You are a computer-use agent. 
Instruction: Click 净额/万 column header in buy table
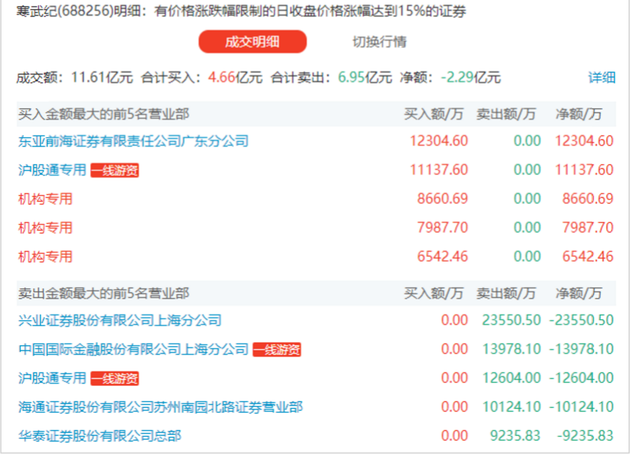(x=579, y=114)
